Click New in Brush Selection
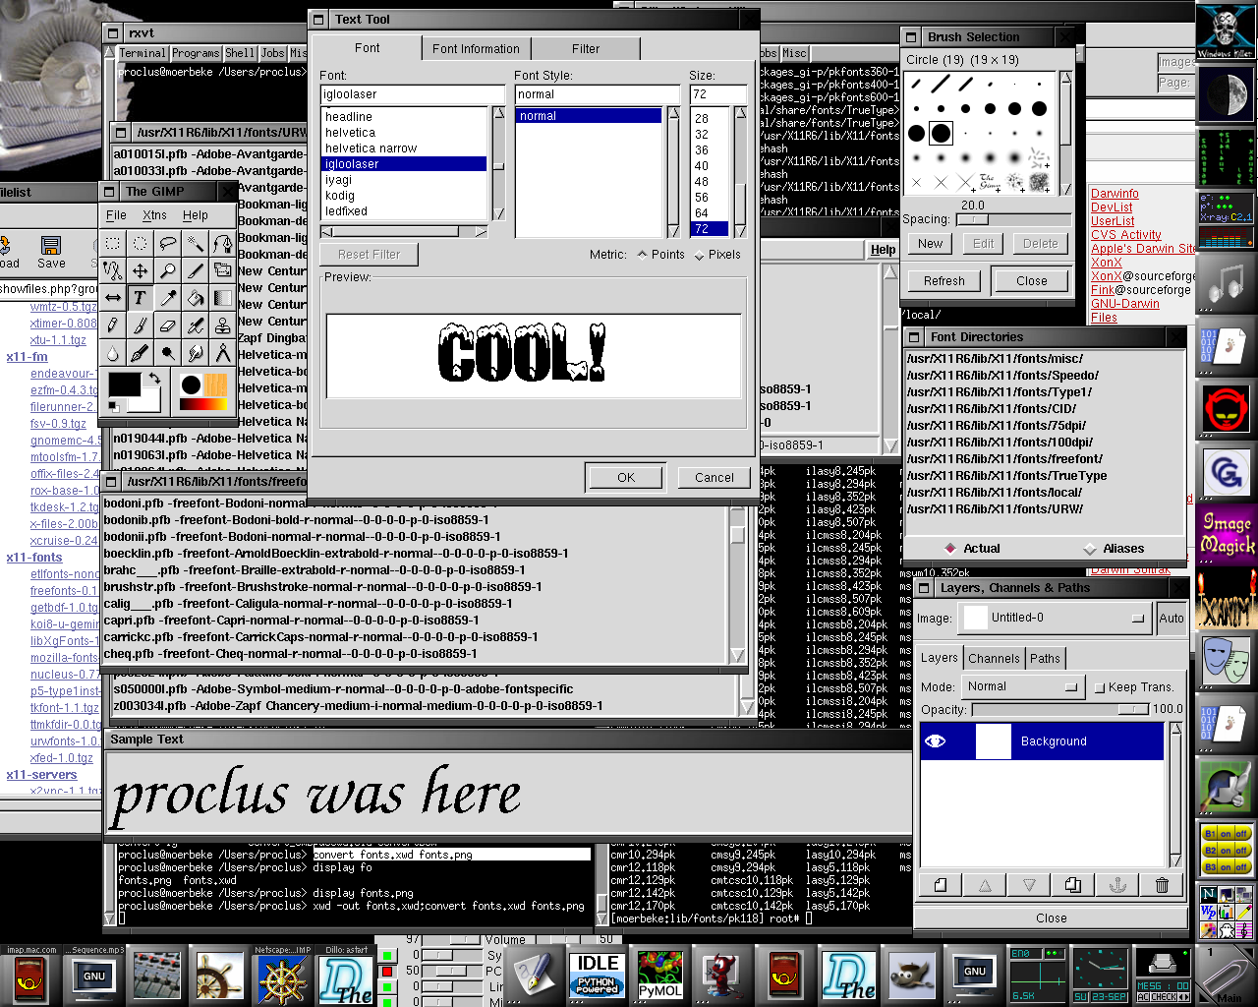The image size is (1258, 1007). coord(931,244)
